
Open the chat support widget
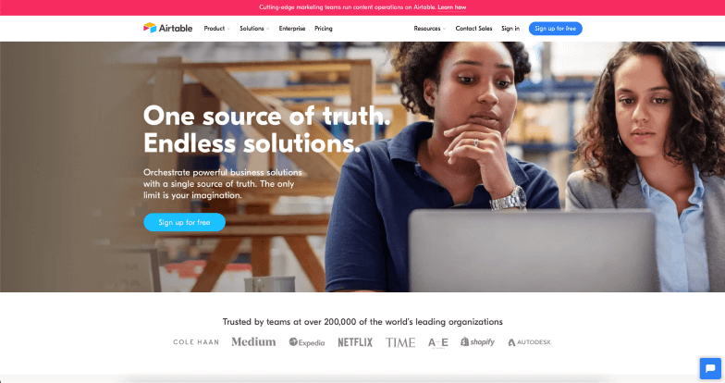(x=710, y=368)
